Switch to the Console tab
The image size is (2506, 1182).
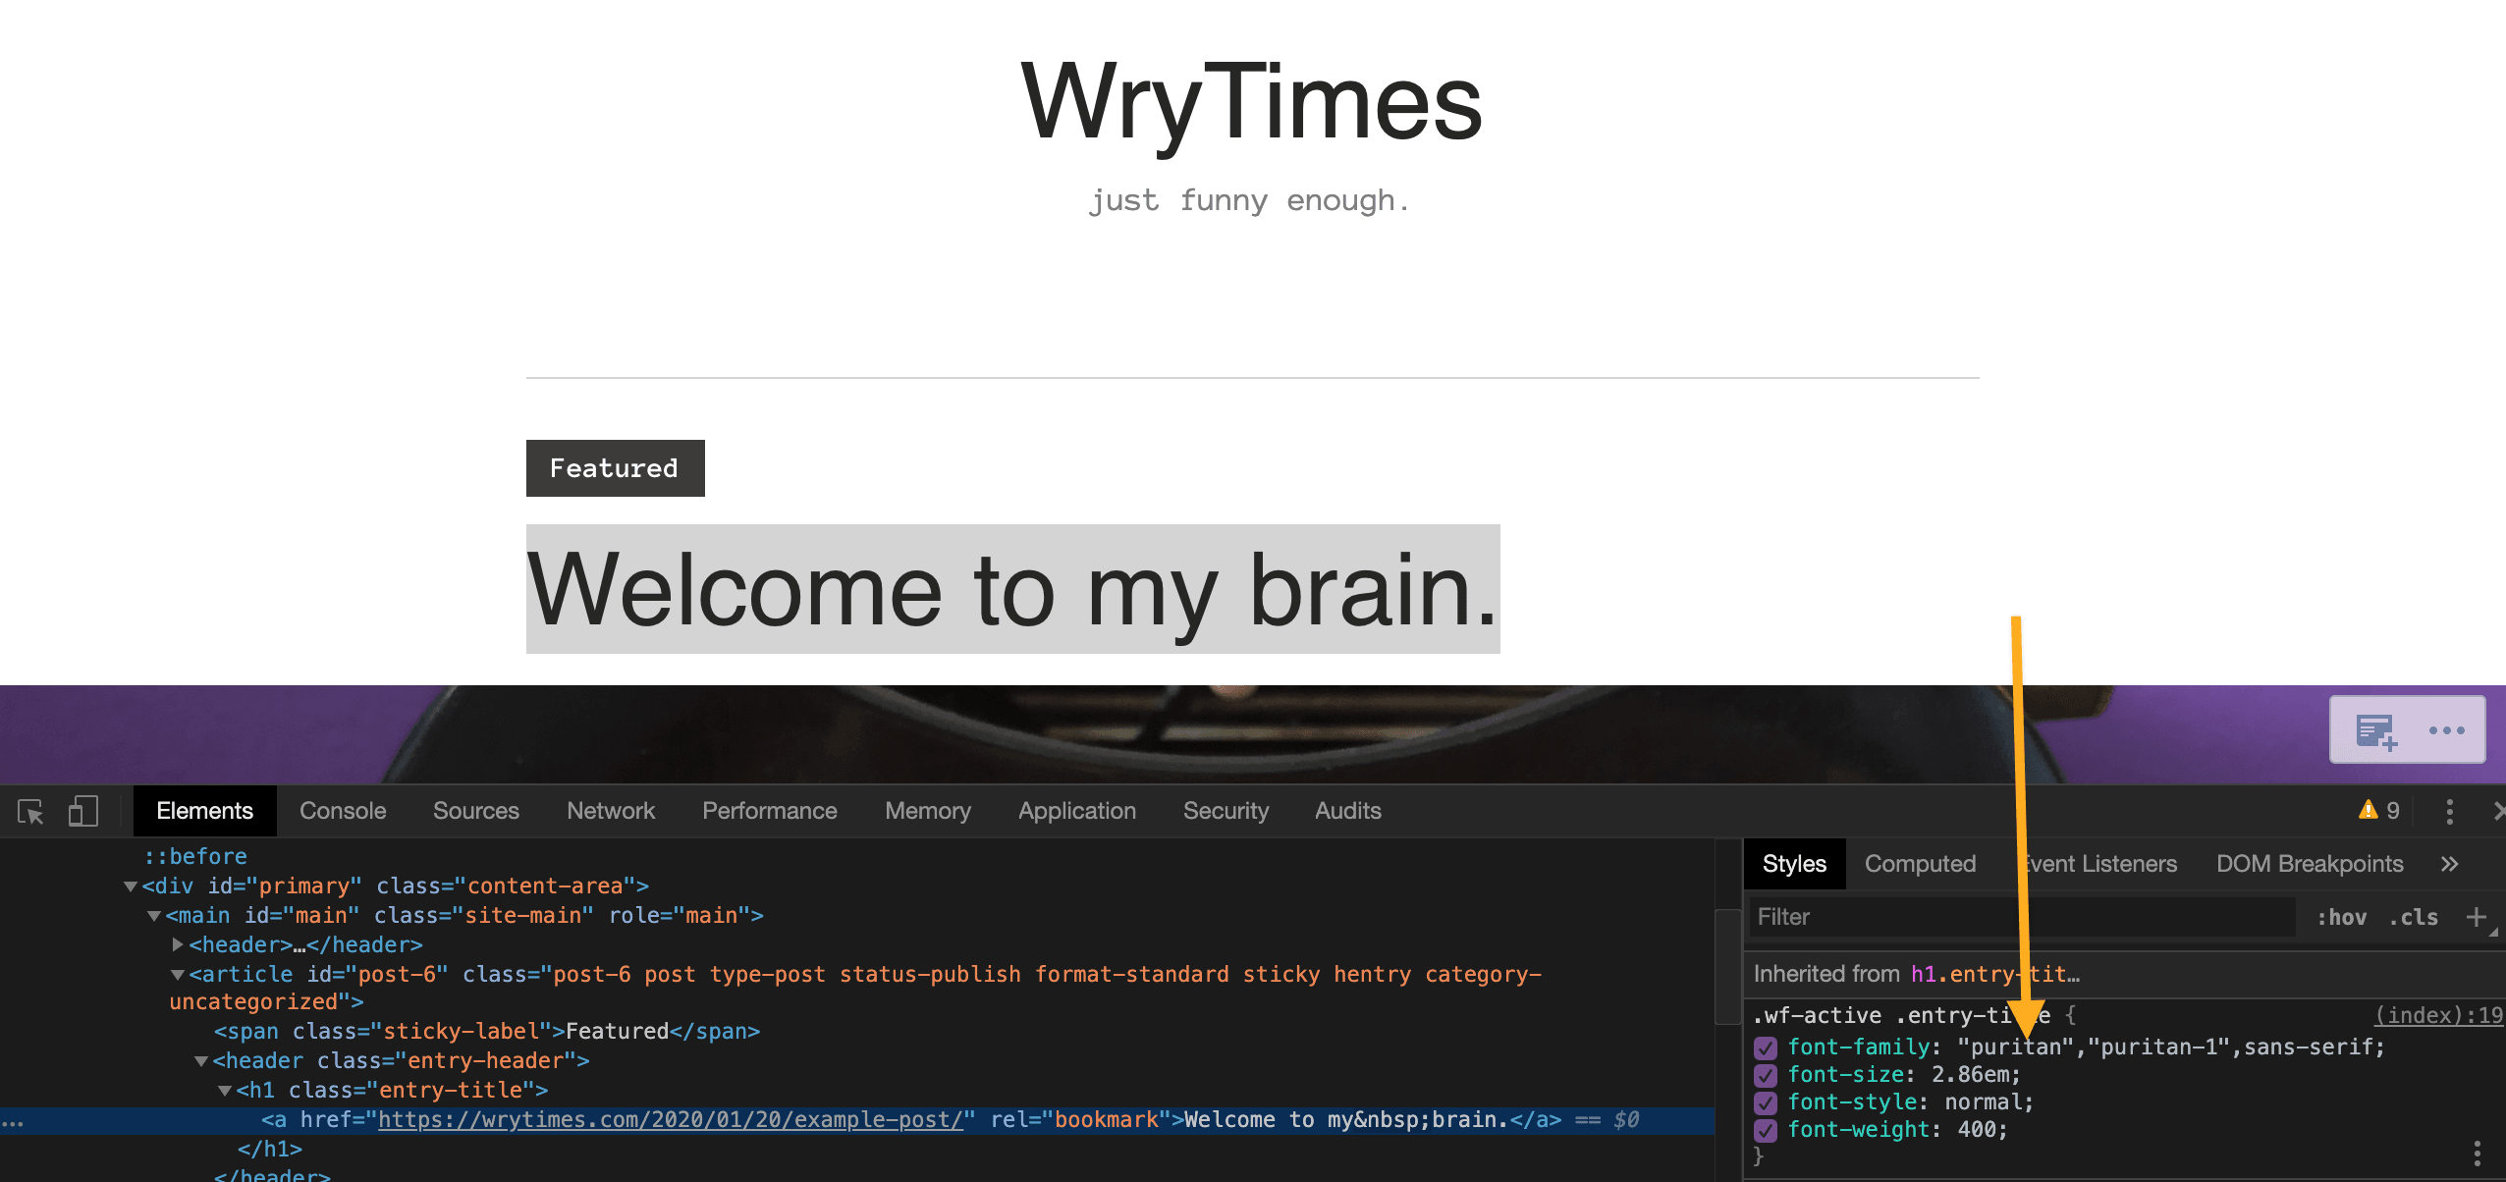click(343, 811)
